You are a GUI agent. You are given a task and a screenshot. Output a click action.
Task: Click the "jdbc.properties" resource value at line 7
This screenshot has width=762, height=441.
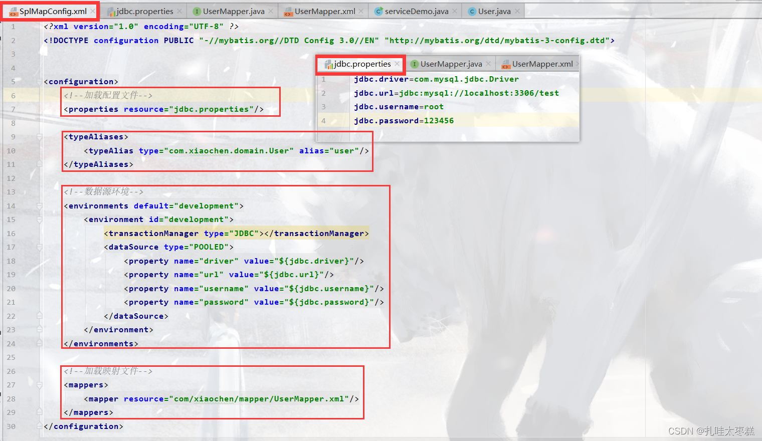tap(212, 109)
